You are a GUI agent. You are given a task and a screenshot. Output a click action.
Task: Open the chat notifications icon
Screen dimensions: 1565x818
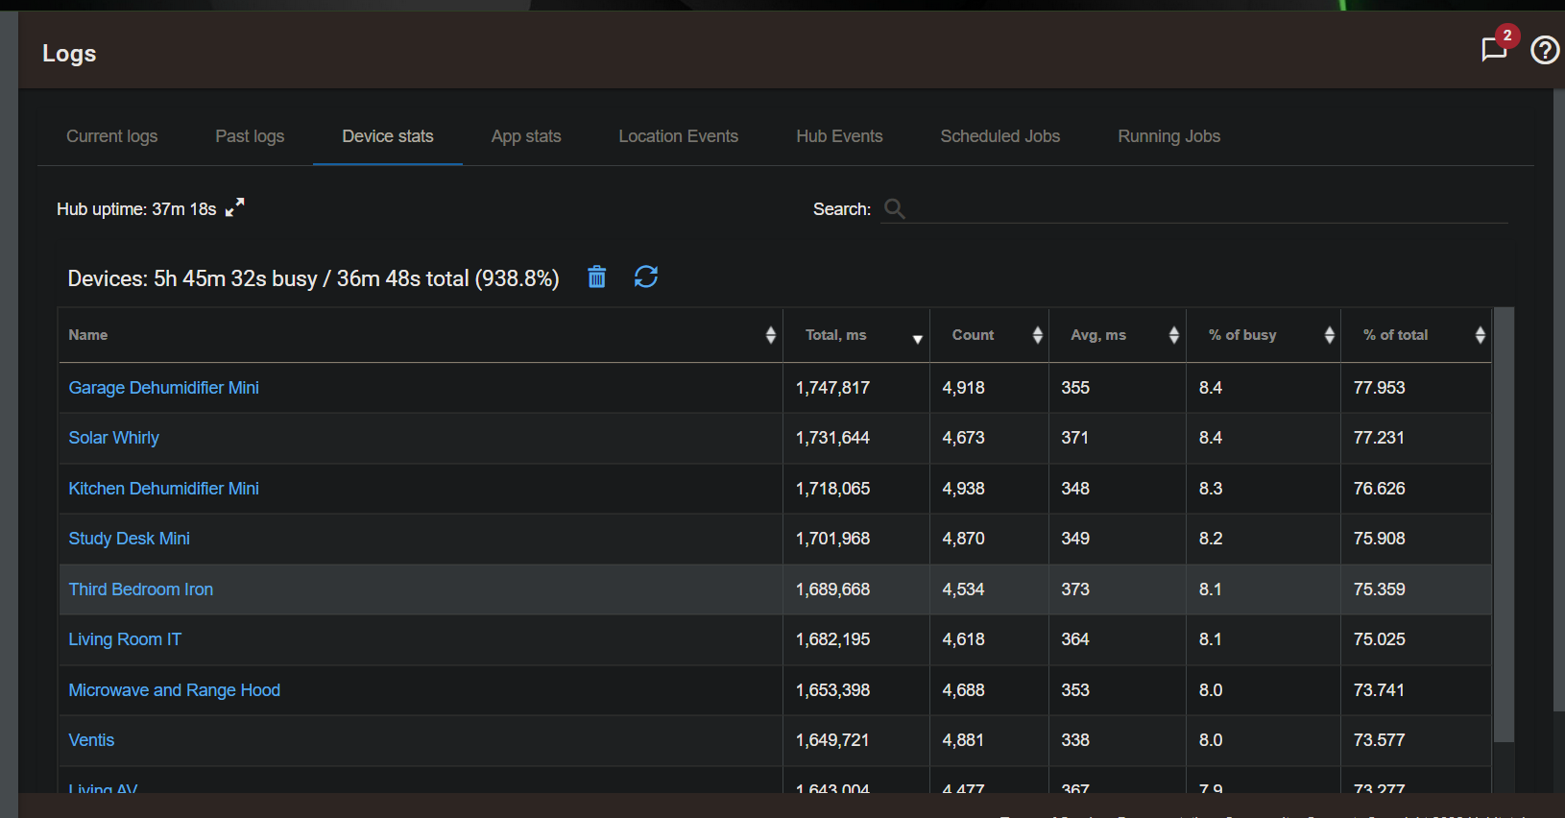coord(1494,49)
